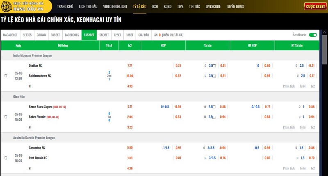The image size is (328, 176).
Task: Click the vertical scrollbar thumb
Action: pyautogui.click(x=324, y=50)
